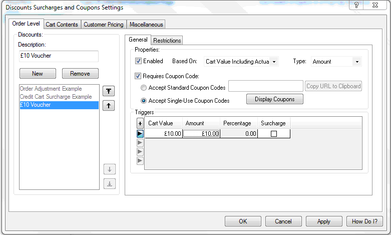391x235 pixels.
Task: Toggle Requires Coupon Code checkbox
Action: coord(139,76)
